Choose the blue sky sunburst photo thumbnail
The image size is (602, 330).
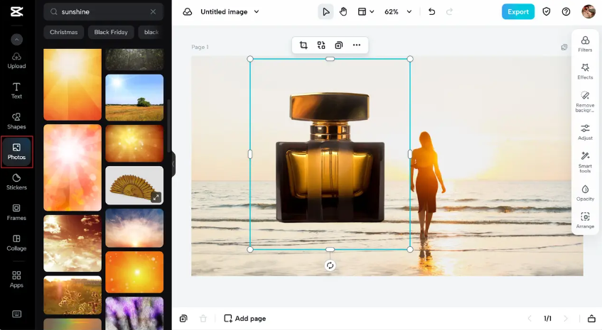[134, 228]
